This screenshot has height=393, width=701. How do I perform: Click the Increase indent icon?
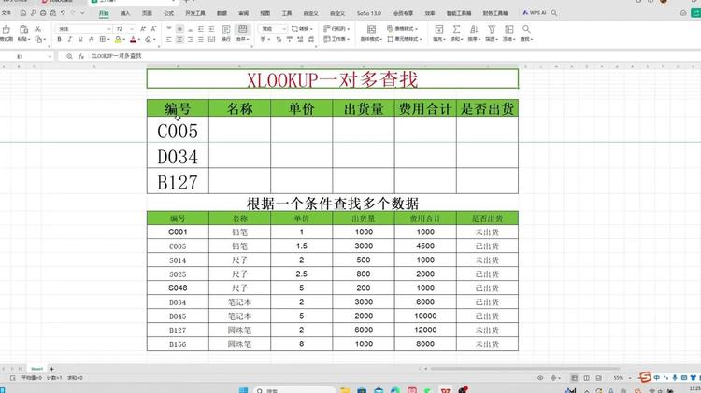click(x=211, y=29)
